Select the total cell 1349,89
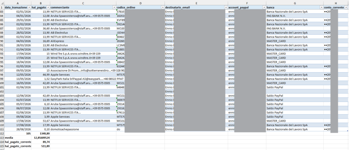 click(x=41, y=134)
